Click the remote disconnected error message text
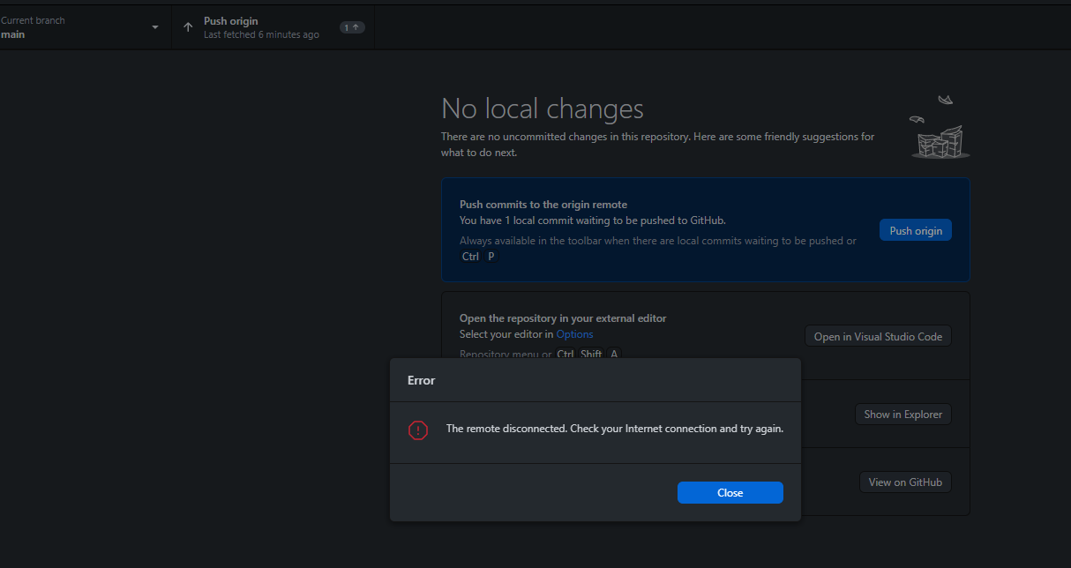The image size is (1071, 568). click(x=615, y=429)
